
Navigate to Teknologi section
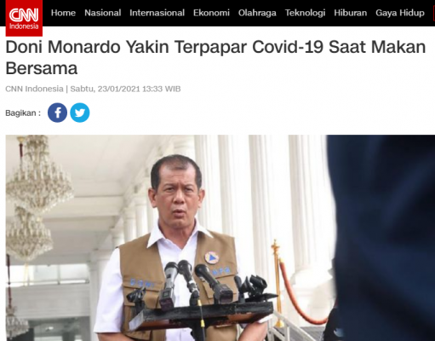[305, 13]
